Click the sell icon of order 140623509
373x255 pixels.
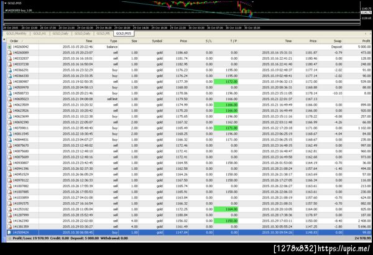9,105
